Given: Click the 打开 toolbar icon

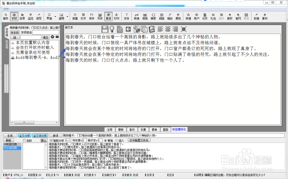Looking at the screenshot, I should tap(83, 16).
